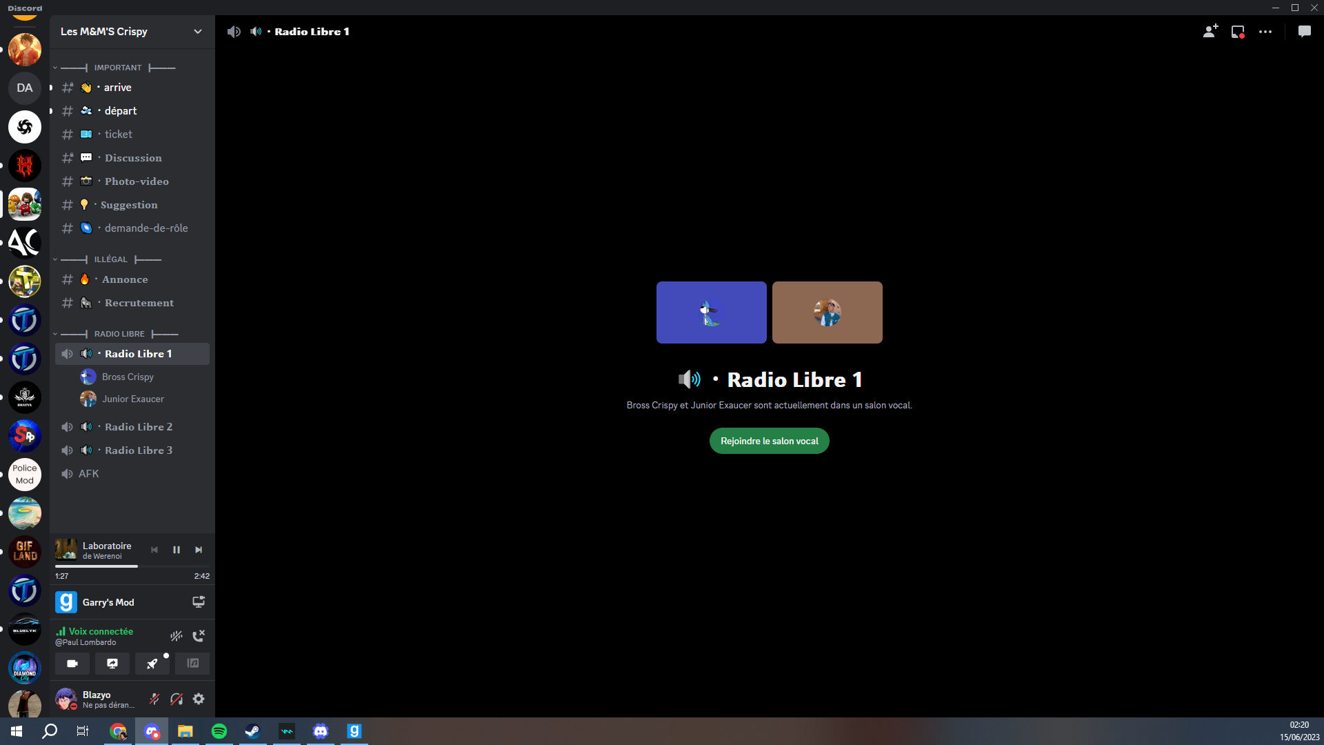1324x745 pixels.
Task: Open the Les M&M'S Crispy server dropdown
Action: (x=198, y=32)
